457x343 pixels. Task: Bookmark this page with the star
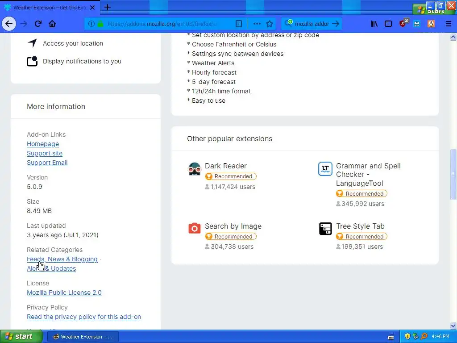point(270,24)
